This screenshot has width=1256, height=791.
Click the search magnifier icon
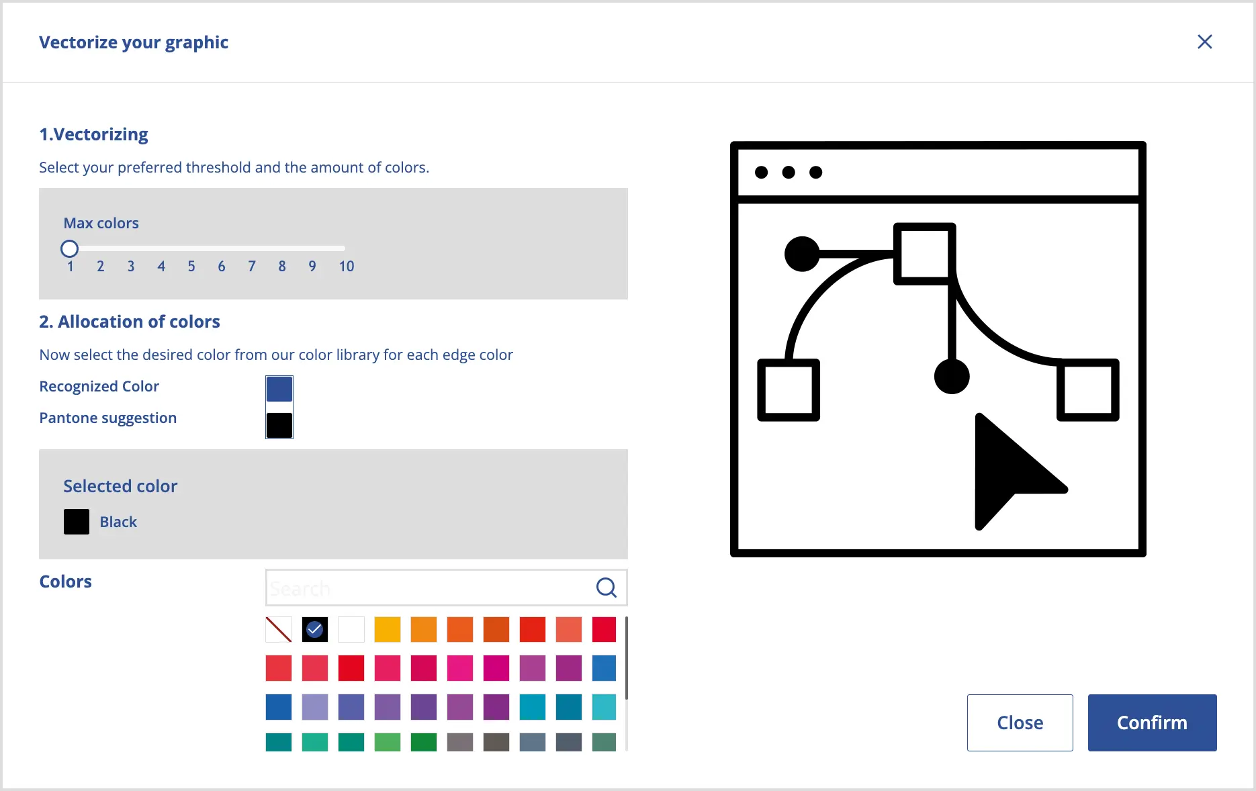point(606,588)
